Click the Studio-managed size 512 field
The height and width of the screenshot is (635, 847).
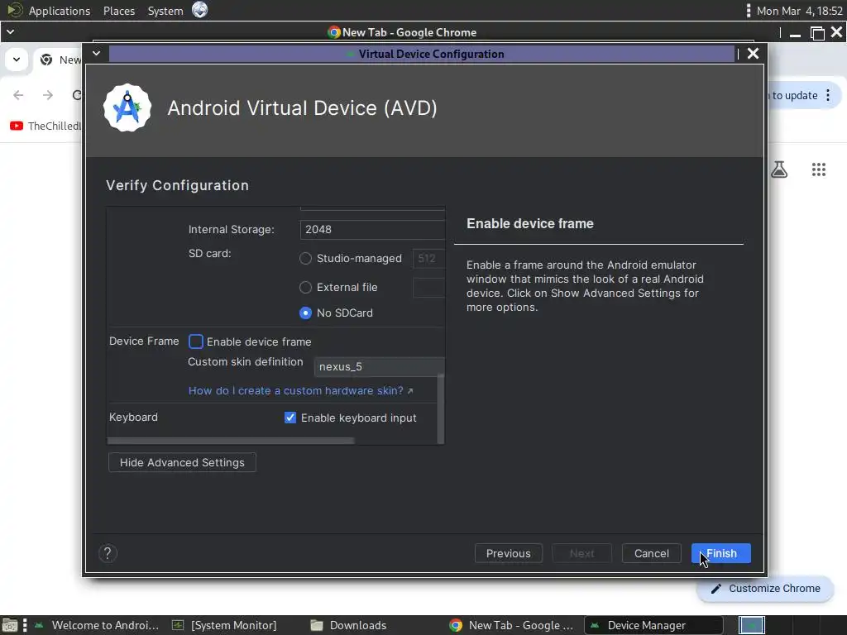coord(428,259)
